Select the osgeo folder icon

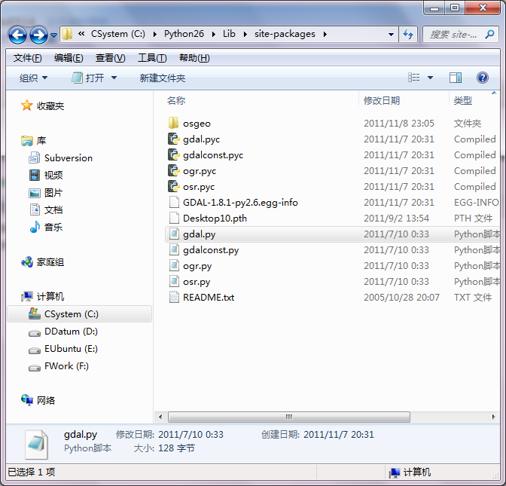(173, 123)
